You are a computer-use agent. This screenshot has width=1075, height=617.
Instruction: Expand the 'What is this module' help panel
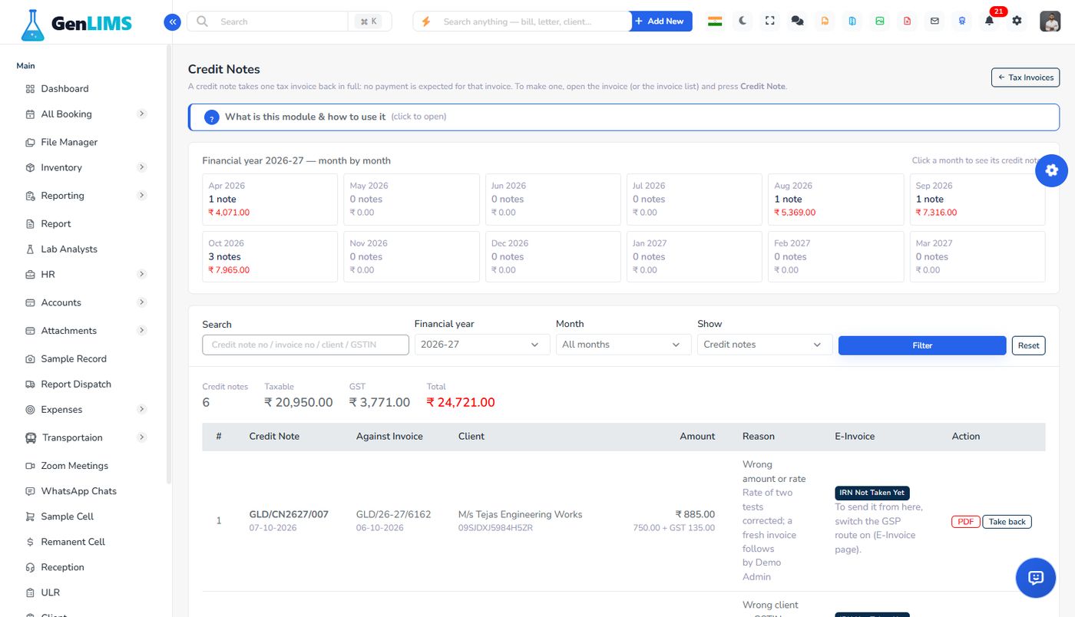(623, 117)
